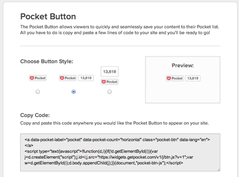This screenshot has height=177, width=239.
Task: Click the Preview label in the preview panel
Action: (183, 65)
